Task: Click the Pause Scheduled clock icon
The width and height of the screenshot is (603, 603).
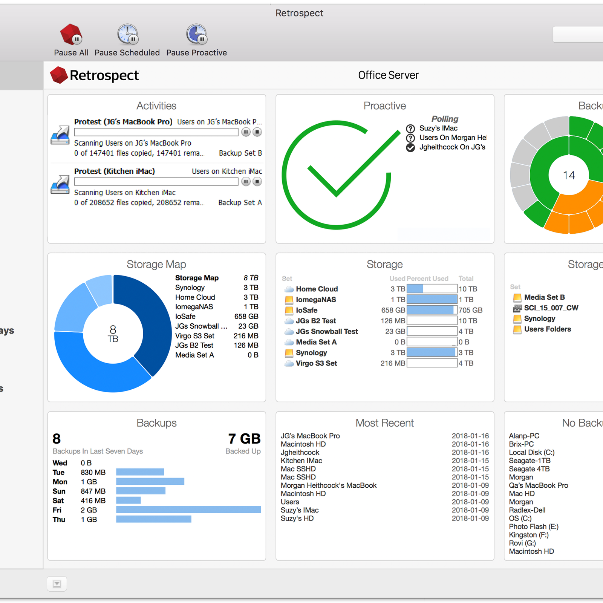Action: [127, 34]
